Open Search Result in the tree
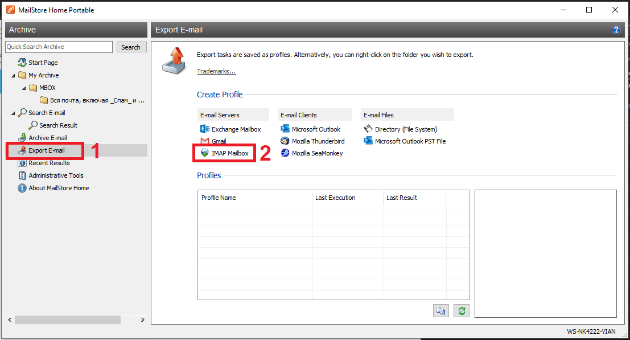 [x=58, y=125]
